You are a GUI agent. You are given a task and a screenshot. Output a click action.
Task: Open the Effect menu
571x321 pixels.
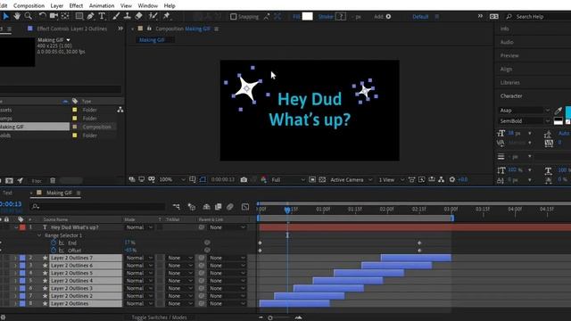click(76, 6)
